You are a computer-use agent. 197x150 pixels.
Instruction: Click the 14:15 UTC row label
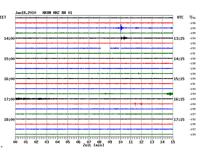coord(179,59)
